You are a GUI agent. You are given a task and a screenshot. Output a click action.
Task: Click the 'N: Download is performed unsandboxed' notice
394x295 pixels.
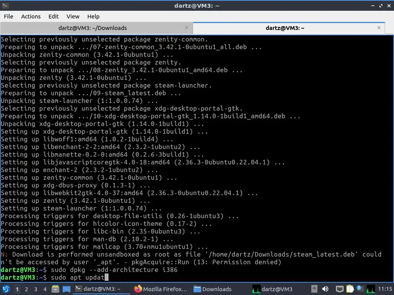(191, 258)
